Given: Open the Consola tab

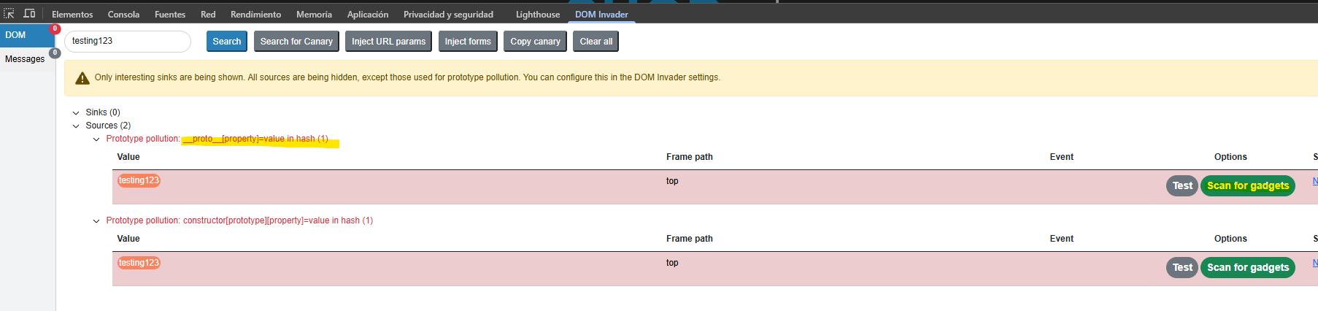Looking at the screenshot, I should coord(123,15).
